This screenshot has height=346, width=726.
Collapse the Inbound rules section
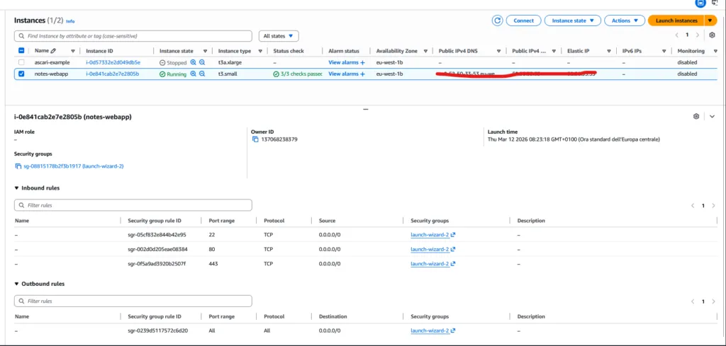17,188
